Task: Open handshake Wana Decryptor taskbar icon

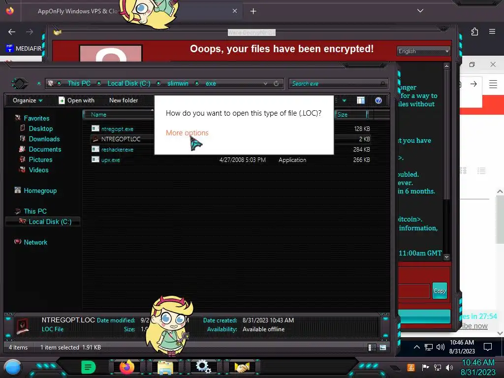Action: 242,367
